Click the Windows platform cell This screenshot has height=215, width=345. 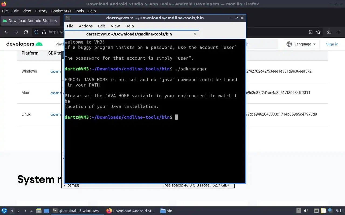[29, 71]
